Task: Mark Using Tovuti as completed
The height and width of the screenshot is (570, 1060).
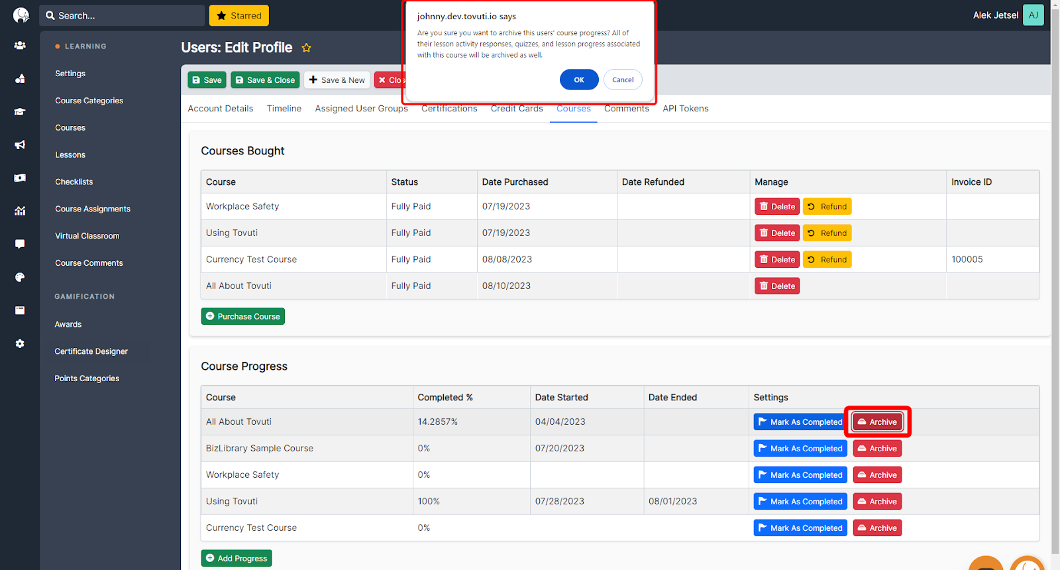Action: point(800,502)
